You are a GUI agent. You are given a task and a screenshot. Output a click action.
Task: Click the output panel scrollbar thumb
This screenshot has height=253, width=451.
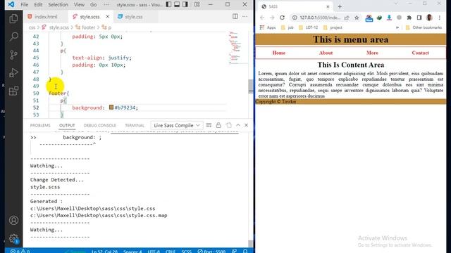[251, 243]
